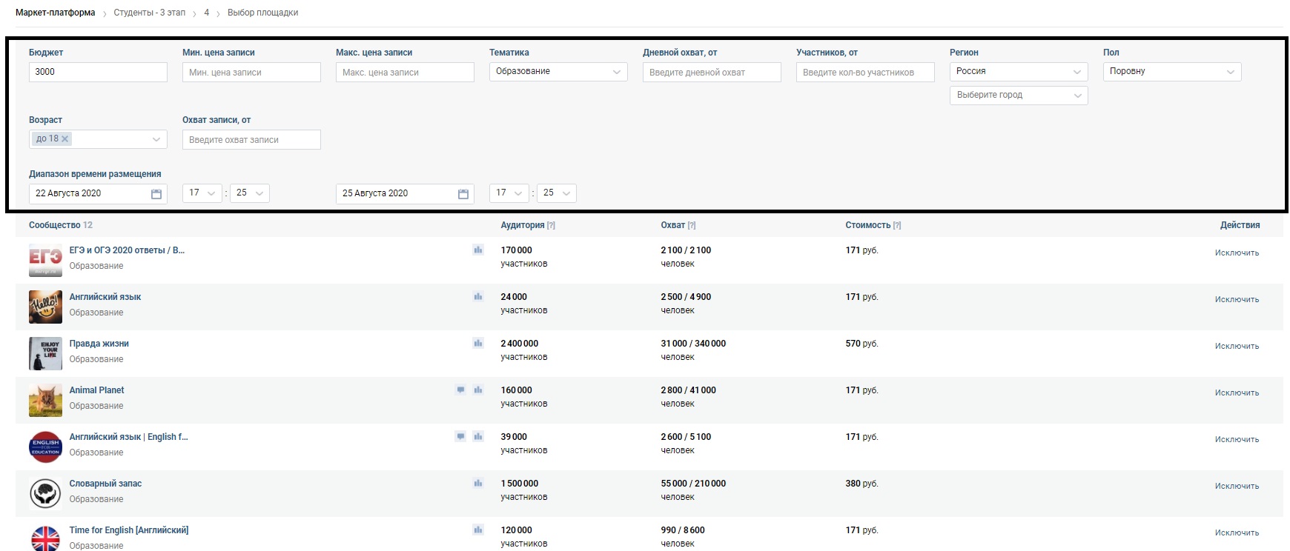Open the Тематика dropdown showing Образование
Viewport: 1290px width, 551px height.
coord(558,72)
